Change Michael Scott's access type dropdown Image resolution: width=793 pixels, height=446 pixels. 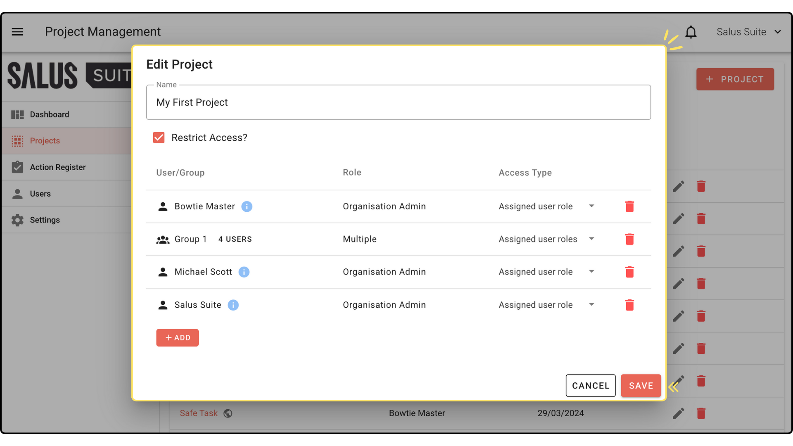tap(591, 271)
